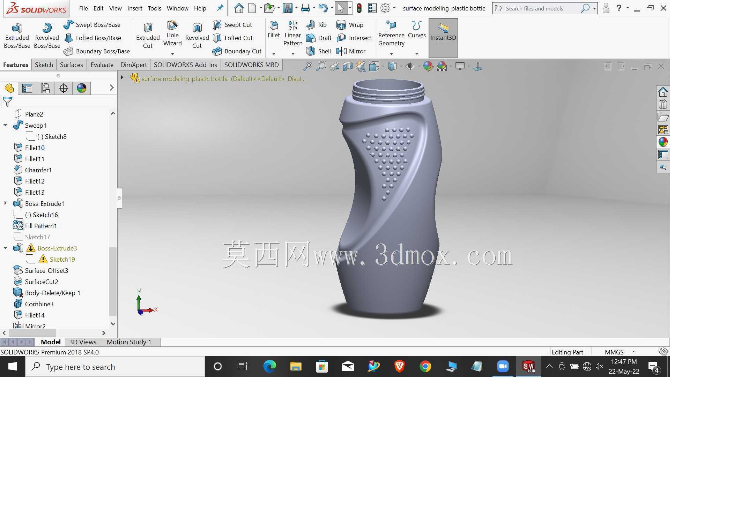Expand the Boss-Extrude1 feature node
Viewport: 734px width, 509px height.
pos(6,203)
